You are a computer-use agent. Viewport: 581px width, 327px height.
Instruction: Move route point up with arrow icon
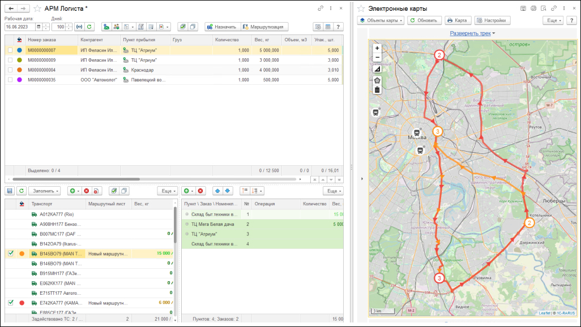218,191
